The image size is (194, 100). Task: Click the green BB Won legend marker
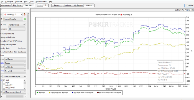point(37,92)
